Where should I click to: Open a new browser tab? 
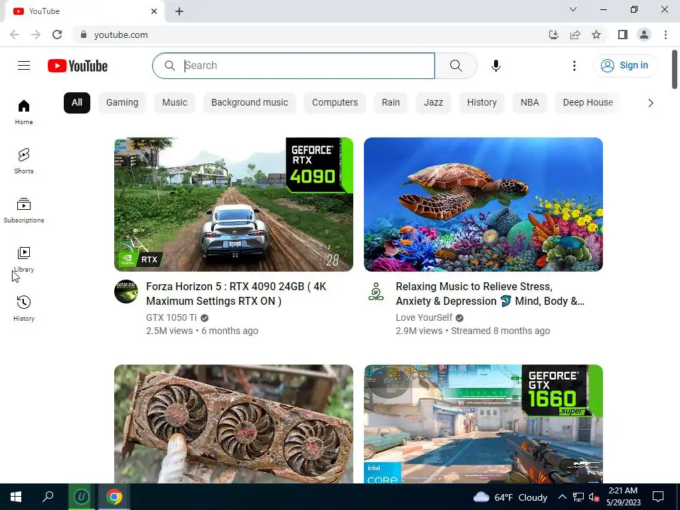click(179, 11)
